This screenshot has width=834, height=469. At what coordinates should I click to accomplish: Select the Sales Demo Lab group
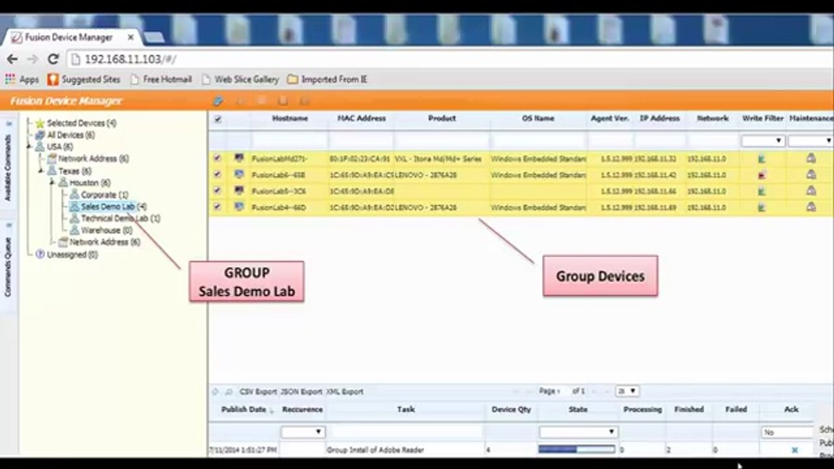pyautogui.click(x=108, y=206)
